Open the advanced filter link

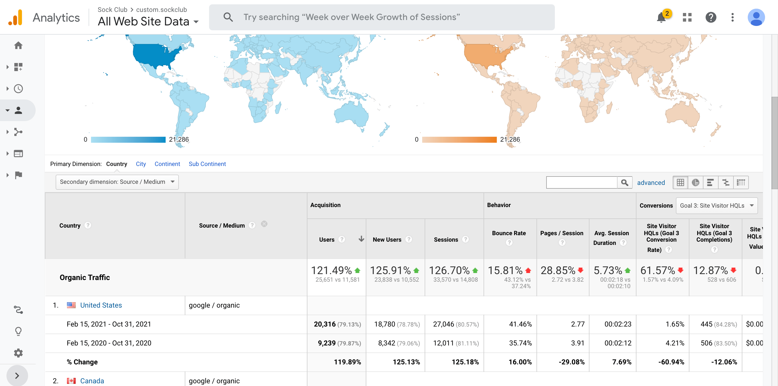[651, 182]
